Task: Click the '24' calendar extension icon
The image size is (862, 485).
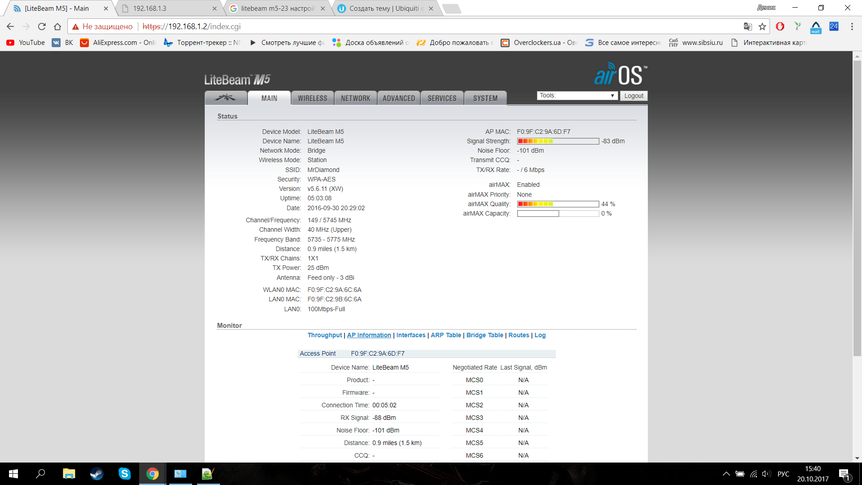Action: (834, 26)
